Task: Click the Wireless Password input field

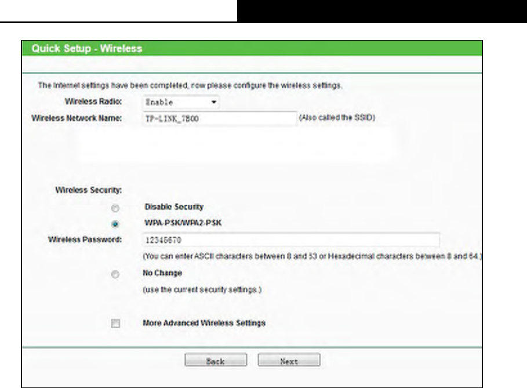Action: 291,240
